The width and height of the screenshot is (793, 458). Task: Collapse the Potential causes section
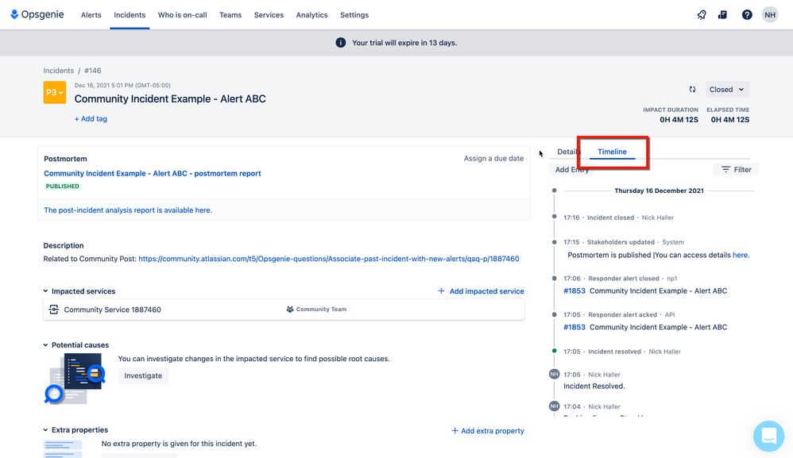[x=45, y=344]
